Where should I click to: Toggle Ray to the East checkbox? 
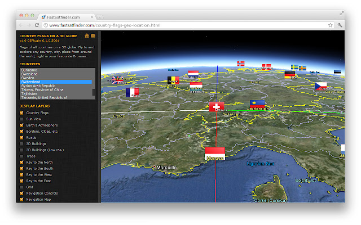pyautogui.click(x=21, y=181)
